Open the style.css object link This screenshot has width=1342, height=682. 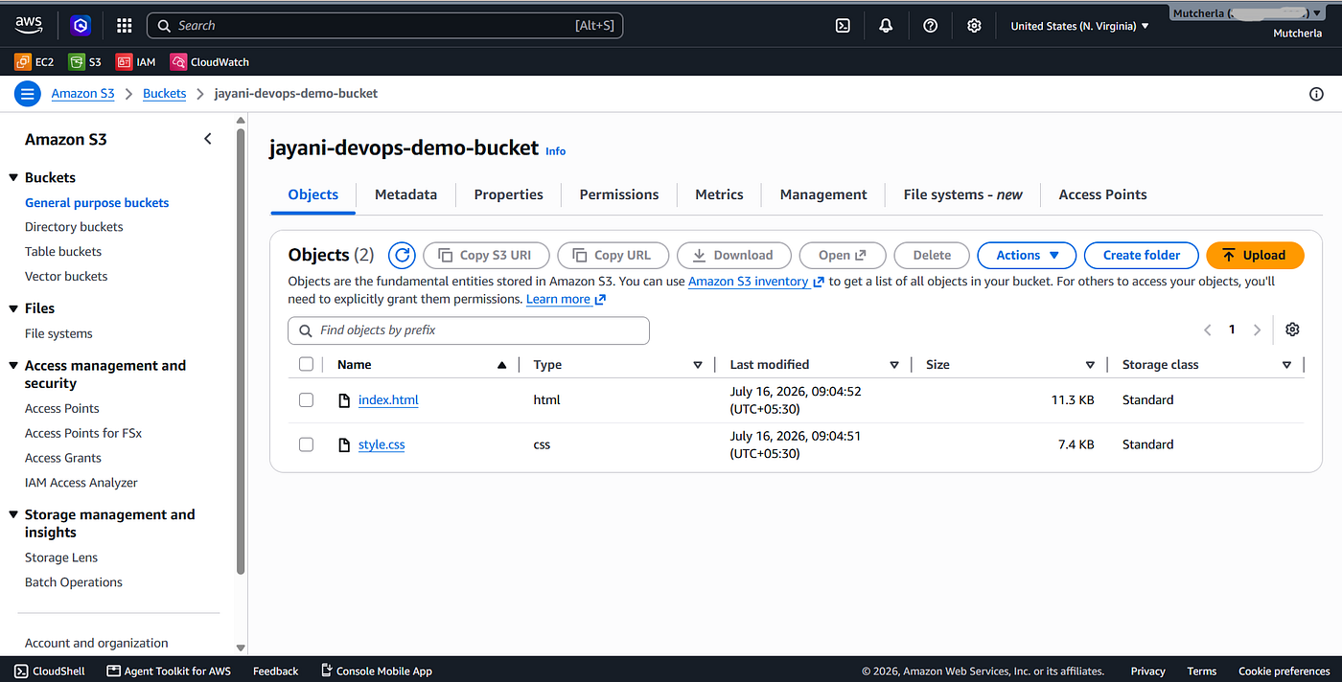point(382,444)
